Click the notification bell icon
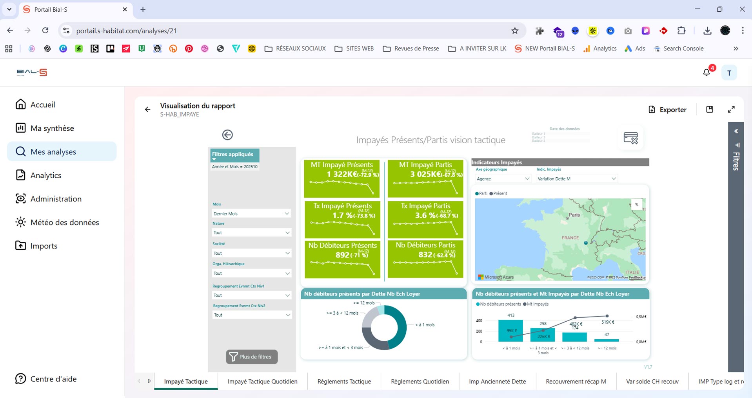752x398 pixels. point(707,72)
